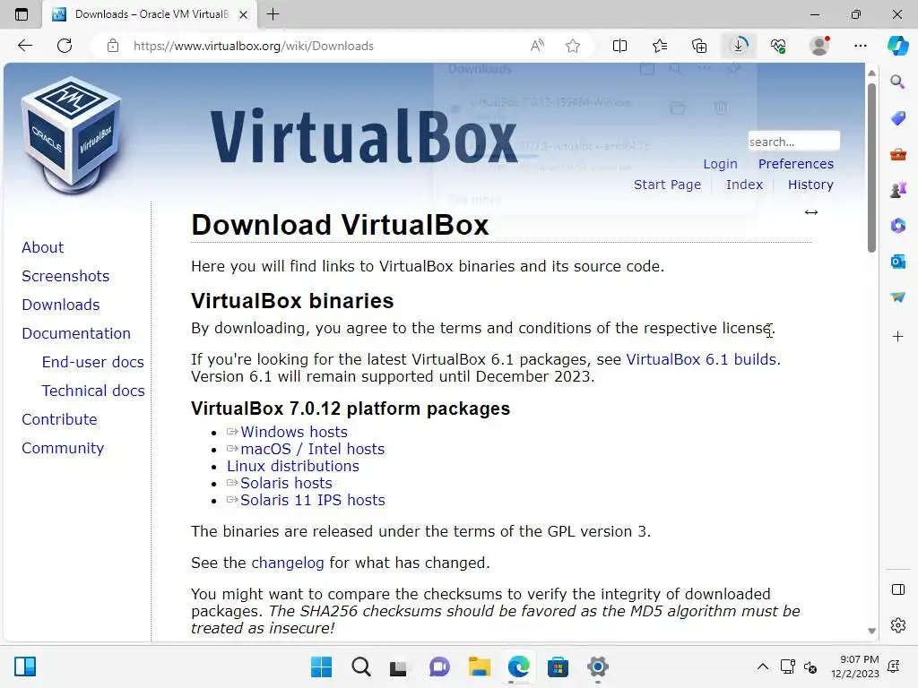The width and height of the screenshot is (918, 688).
Task: Open Browser essentials heart icon
Action: click(x=778, y=46)
